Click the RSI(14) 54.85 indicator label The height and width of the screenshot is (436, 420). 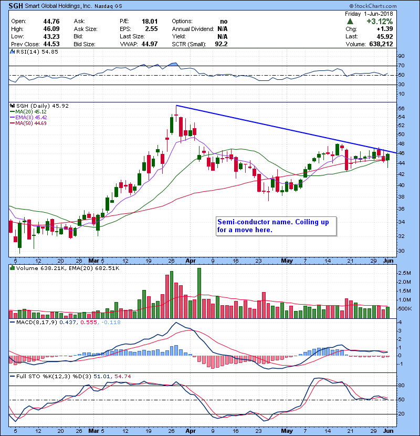(x=37, y=51)
